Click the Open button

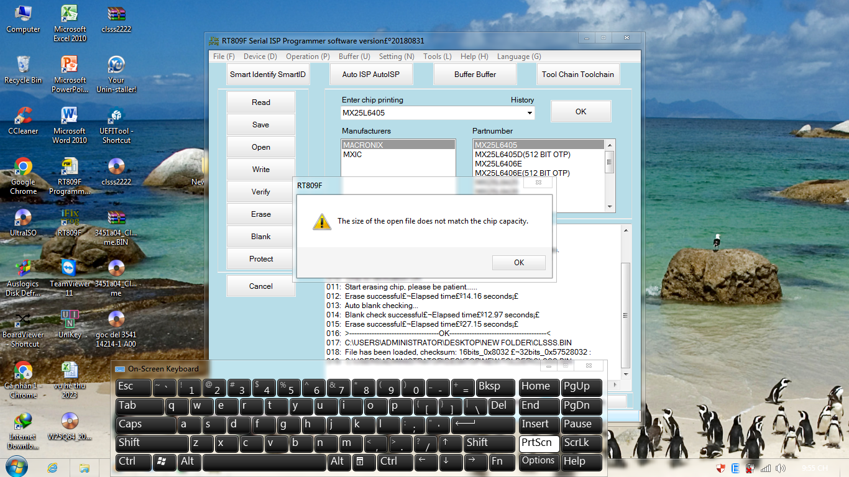pyautogui.click(x=261, y=147)
